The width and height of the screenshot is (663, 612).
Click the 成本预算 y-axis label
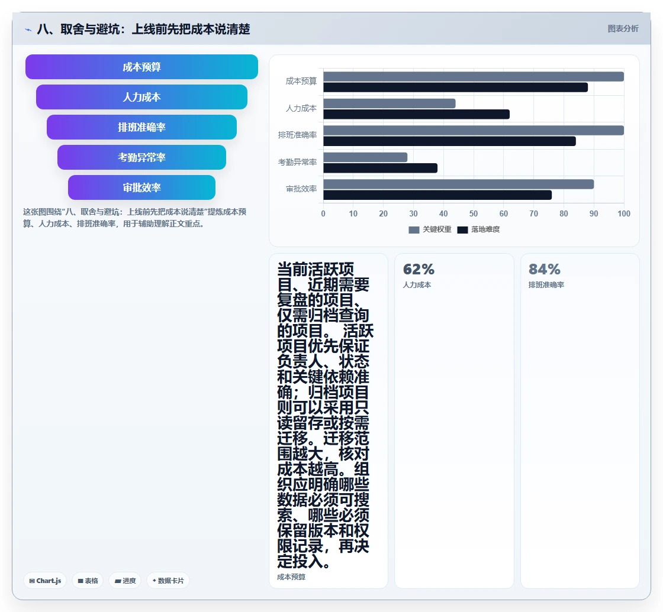(301, 81)
